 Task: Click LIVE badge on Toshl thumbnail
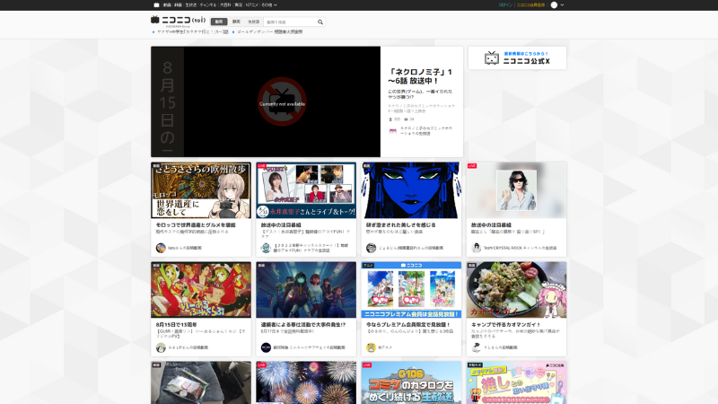coord(472,166)
